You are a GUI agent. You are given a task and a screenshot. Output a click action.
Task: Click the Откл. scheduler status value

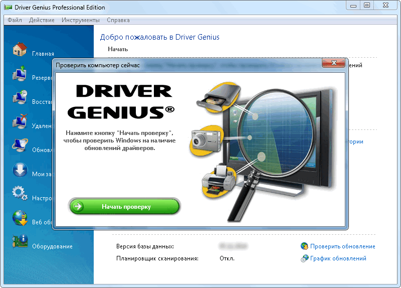[227, 258]
